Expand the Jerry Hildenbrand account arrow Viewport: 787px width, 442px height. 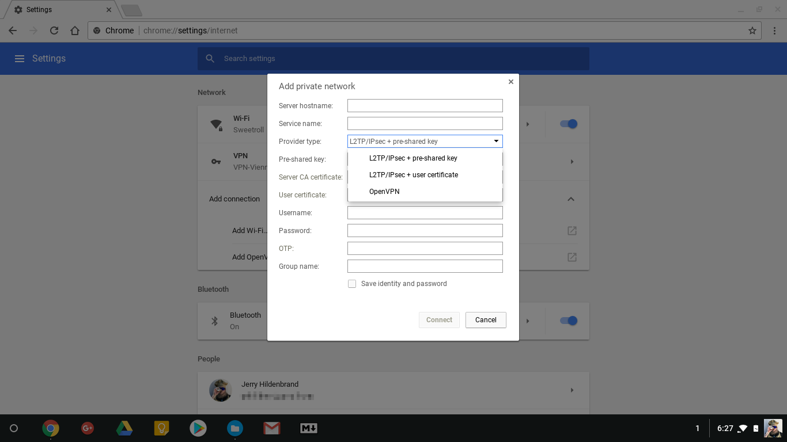click(x=572, y=390)
